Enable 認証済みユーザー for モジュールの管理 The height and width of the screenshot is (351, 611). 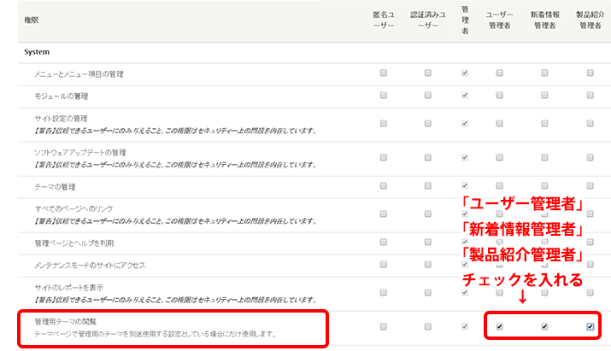coord(428,95)
